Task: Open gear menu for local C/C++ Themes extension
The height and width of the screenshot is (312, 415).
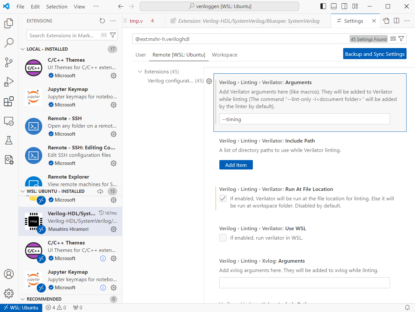Action: pyautogui.click(x=113, y=76)
